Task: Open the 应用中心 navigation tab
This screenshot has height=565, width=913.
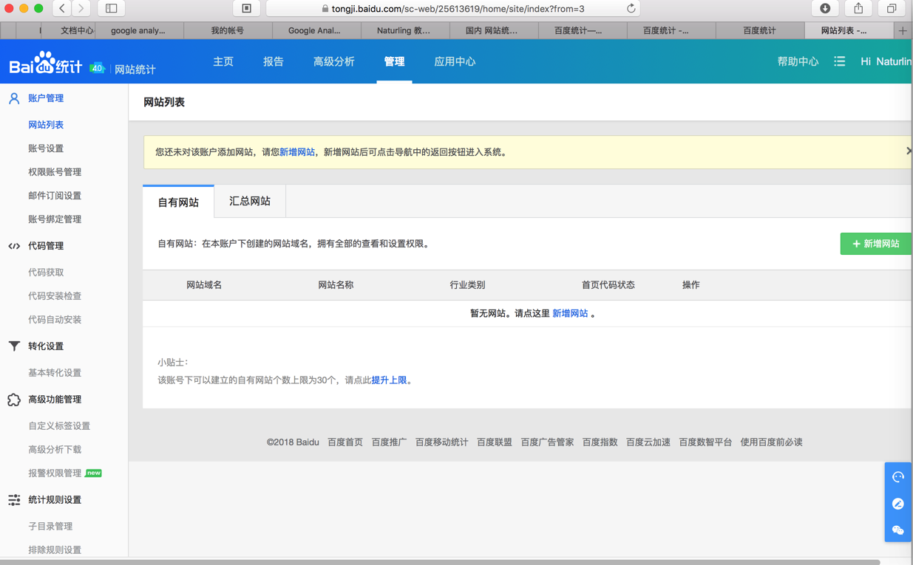Action: pyautogui.click(x=455, y=62)
